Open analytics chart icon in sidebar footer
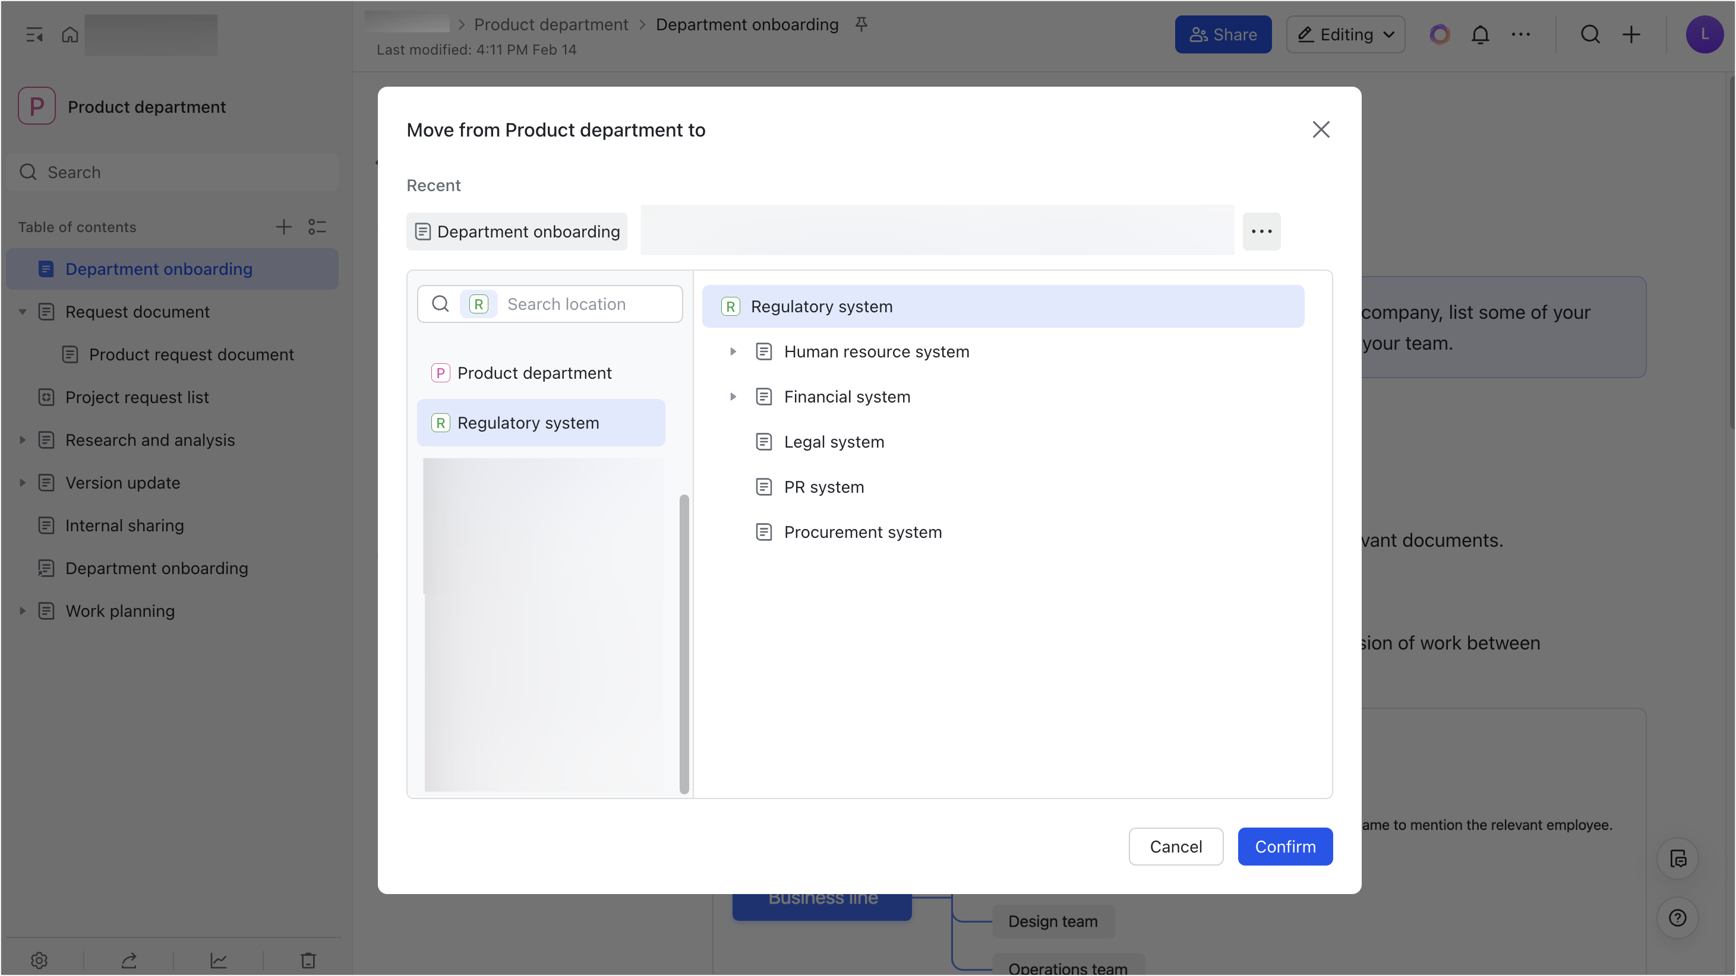Viewport: 1736px width, 976px height. (219, 960)
